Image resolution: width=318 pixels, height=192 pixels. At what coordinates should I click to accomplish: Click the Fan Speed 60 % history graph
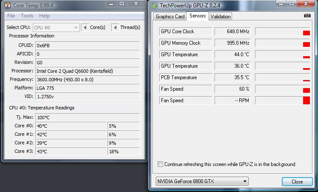(x=283, y=89)
